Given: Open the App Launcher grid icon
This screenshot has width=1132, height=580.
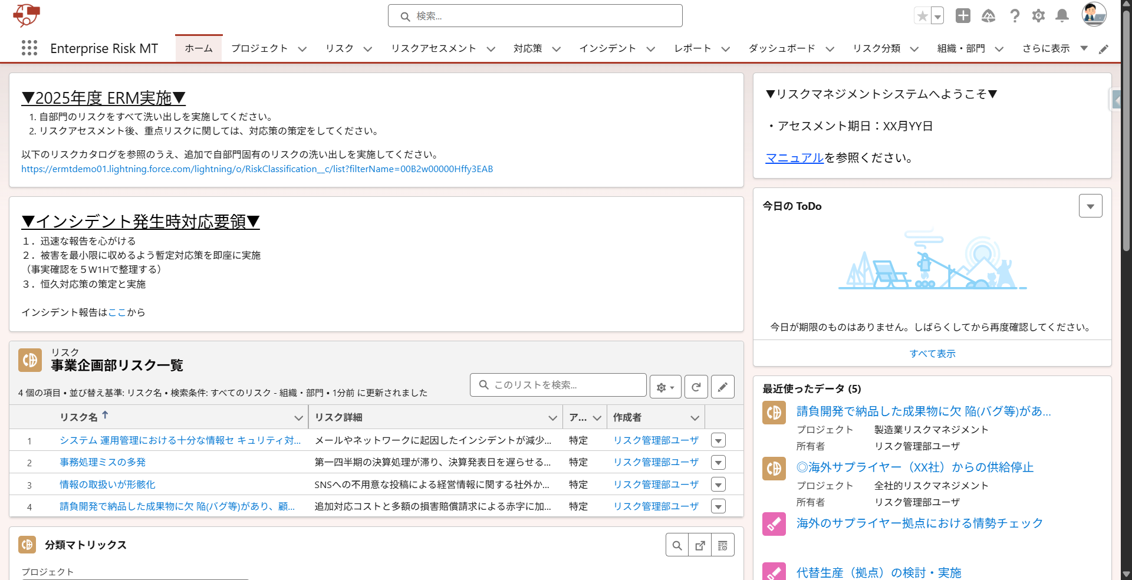Looking at the screenshot, I should tap(29, 48).
